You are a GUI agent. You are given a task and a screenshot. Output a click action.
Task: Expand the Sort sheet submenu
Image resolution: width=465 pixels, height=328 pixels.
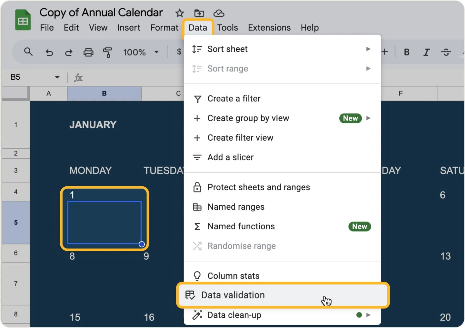pos(368,49)
